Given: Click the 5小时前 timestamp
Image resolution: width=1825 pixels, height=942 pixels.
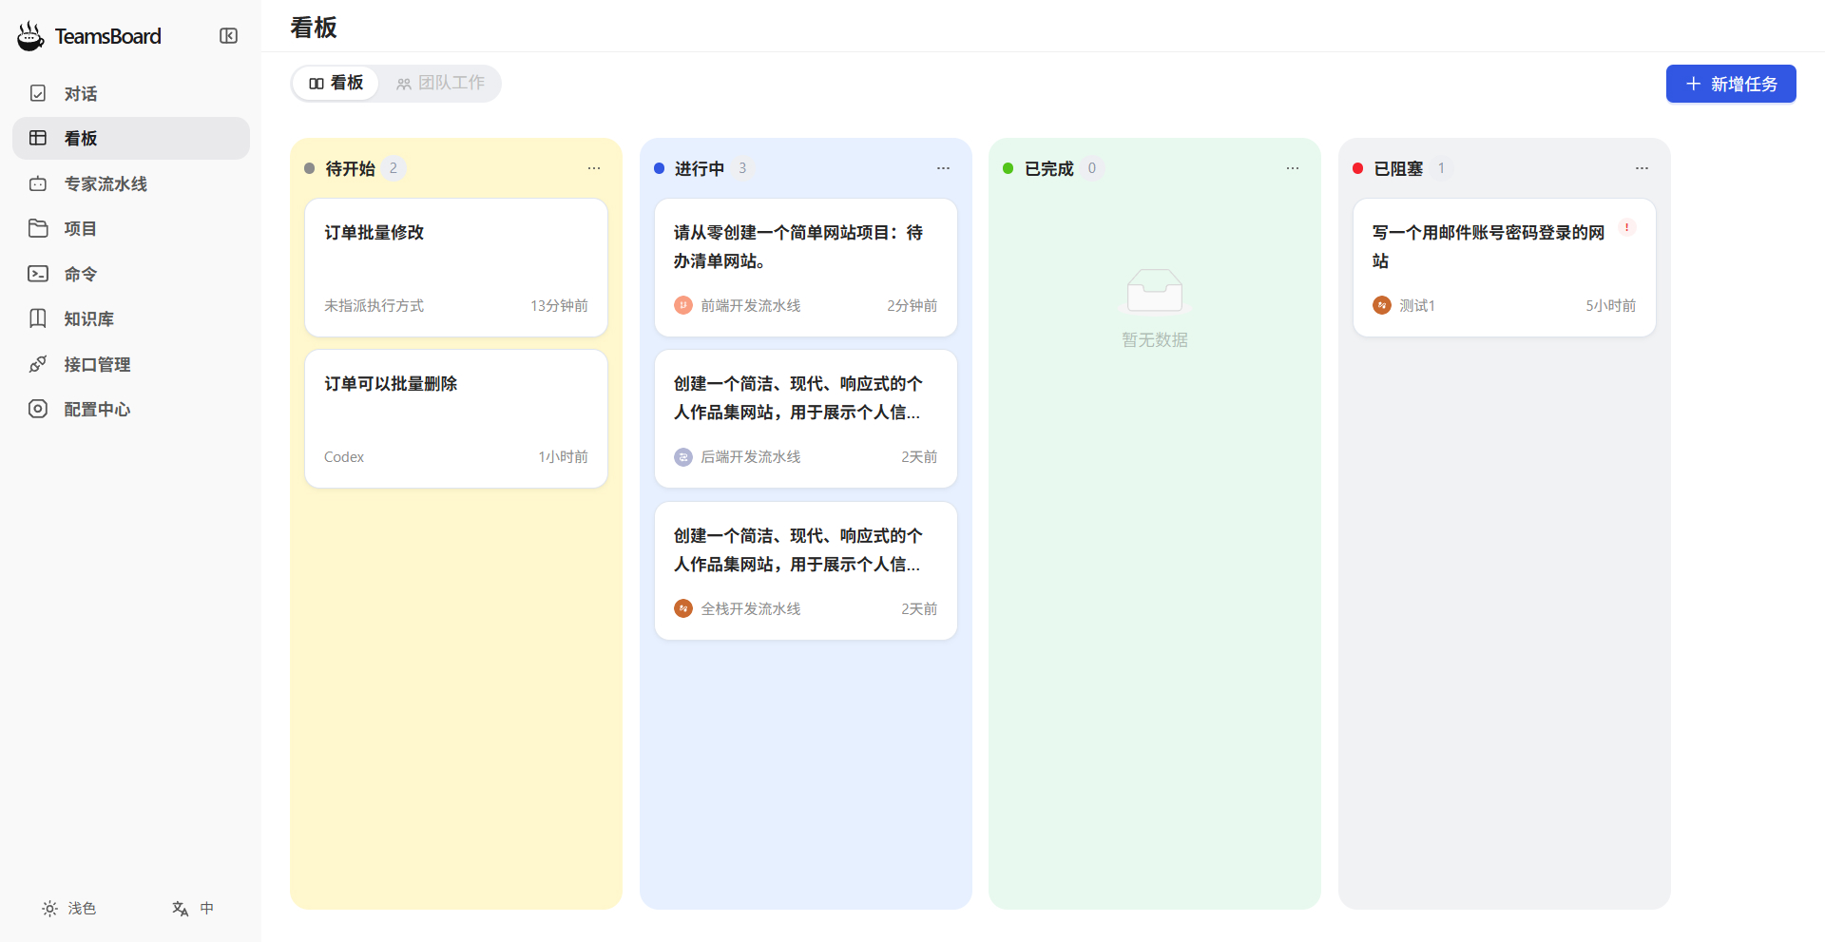Looking at the screenshot, I should (1610, 306).
